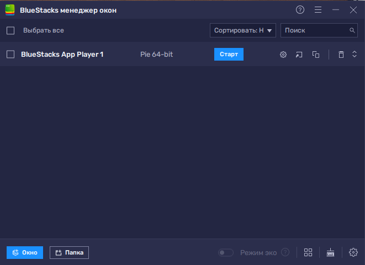Delete App Player 1 with trash icon
The width and height of the screenshot is (365, 265).
(x=341, y=55)
